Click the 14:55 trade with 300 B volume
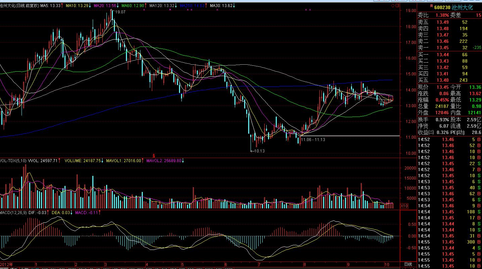 click(x=449, y=242)
